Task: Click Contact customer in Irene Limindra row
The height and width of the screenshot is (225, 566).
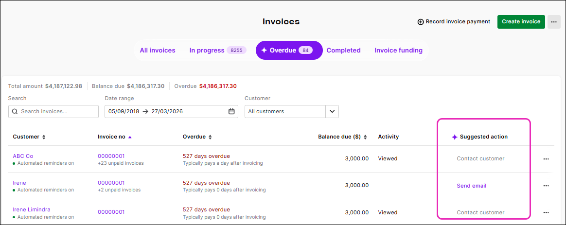Action: [x=480, y=212]
